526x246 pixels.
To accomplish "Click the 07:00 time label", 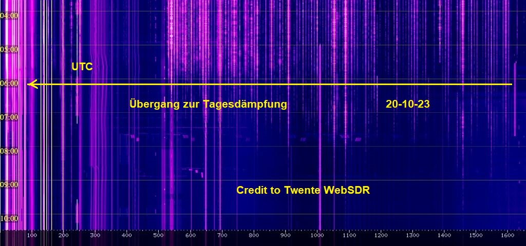I will 9,117.
